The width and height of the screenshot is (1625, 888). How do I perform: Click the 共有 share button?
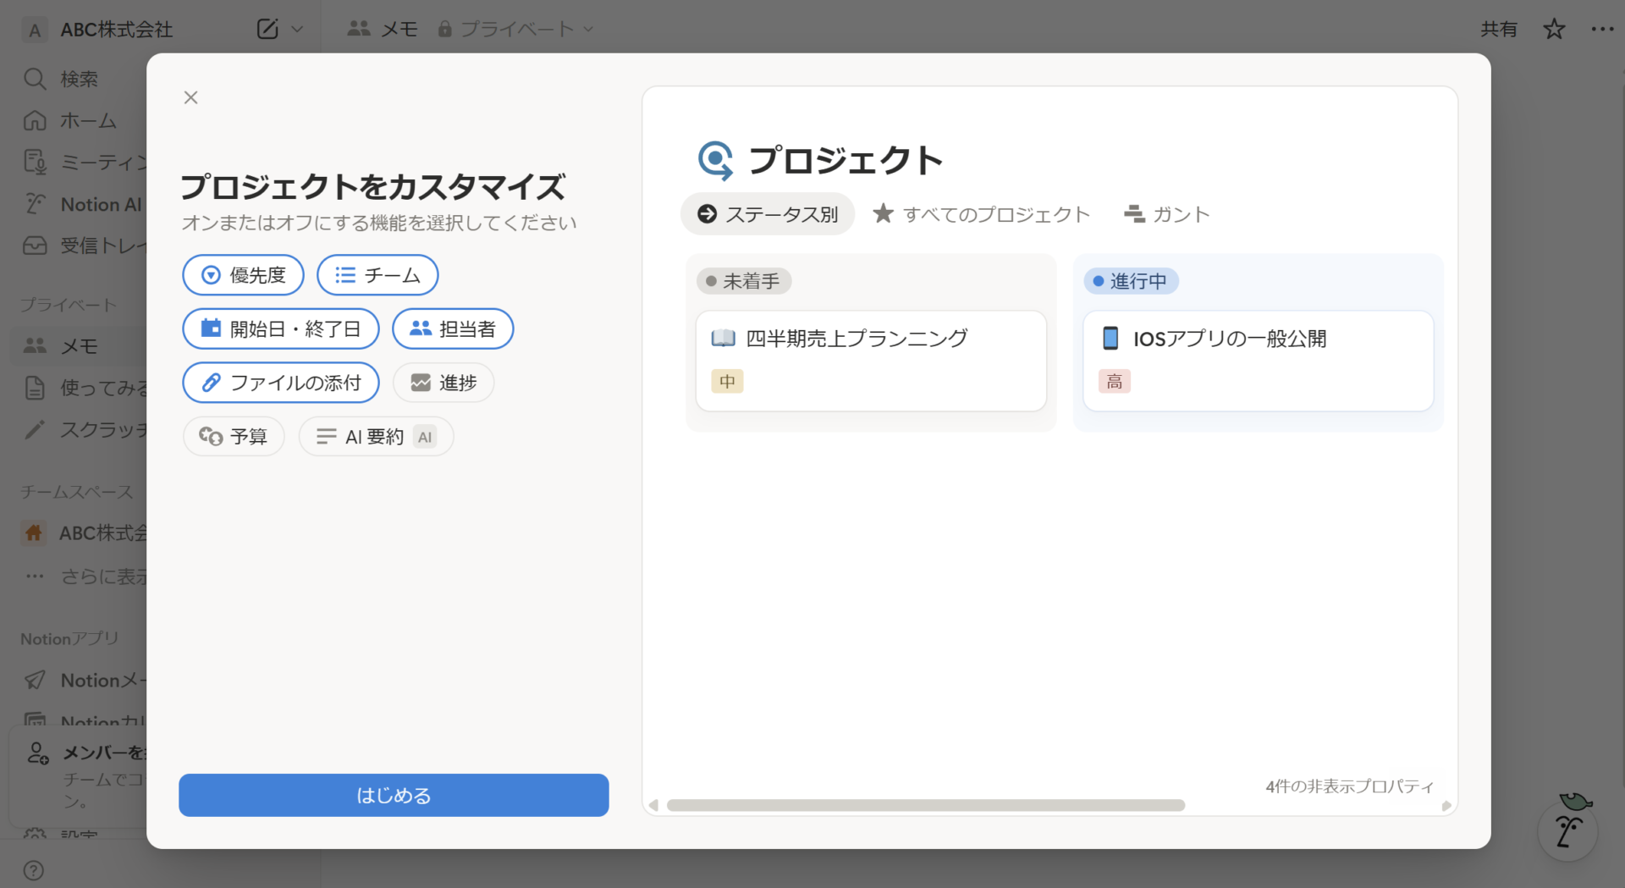point(1498,28)
